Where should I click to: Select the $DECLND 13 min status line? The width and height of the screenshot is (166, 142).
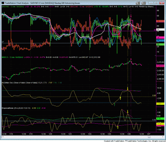point(104,7)
